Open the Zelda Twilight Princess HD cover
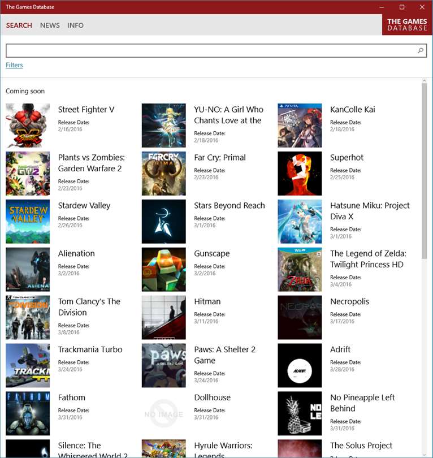Viewport: 433px width, 458px height. [300, 269]
